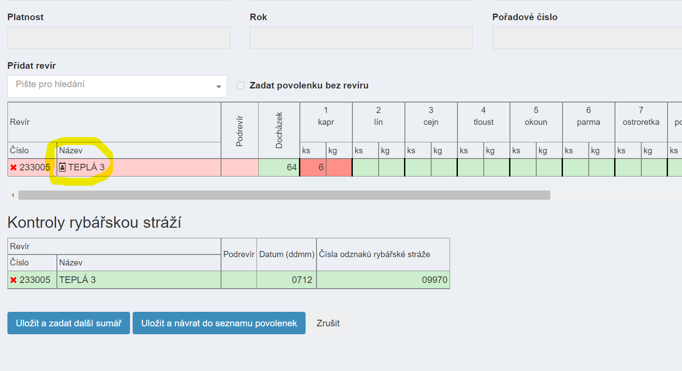The width and height of the screenshot is (682, 371).
Task: Select the kapr ks cell containing 6
Action: [313, 167]
